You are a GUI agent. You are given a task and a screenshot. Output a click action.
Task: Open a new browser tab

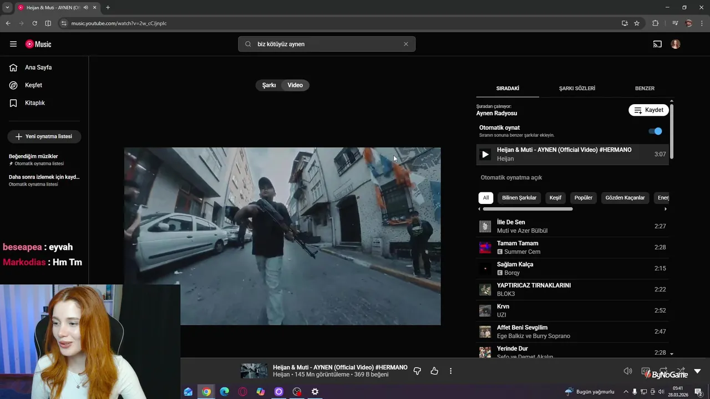coord(108,8)
